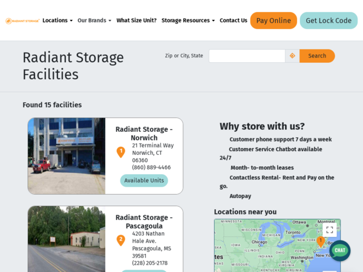View Available Units for Norwich
This screenshot has height=272, width=363.
tap(144, 180)
